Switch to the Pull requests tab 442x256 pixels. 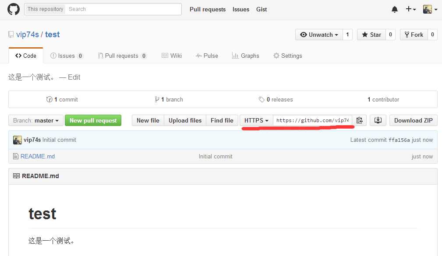tap(122, 56)
